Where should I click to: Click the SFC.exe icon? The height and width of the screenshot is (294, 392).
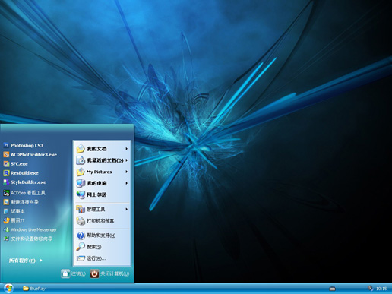point(6,164)
